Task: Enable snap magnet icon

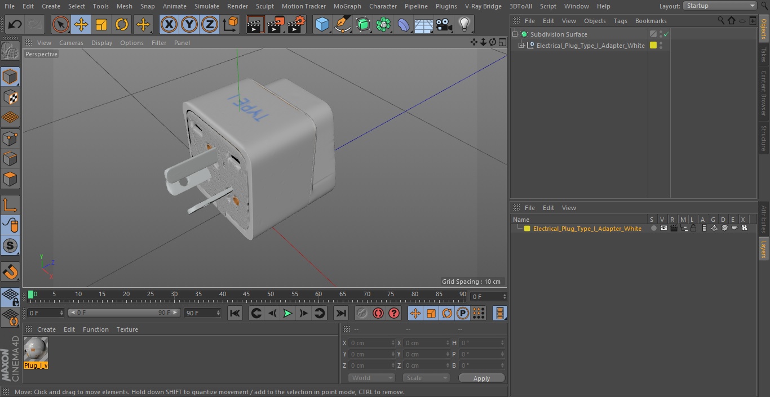Action: [x=10, y=272]
